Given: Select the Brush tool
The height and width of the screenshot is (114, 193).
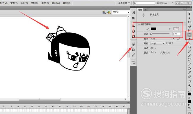Looking at the screenshot, I should (x=189, y=55).
